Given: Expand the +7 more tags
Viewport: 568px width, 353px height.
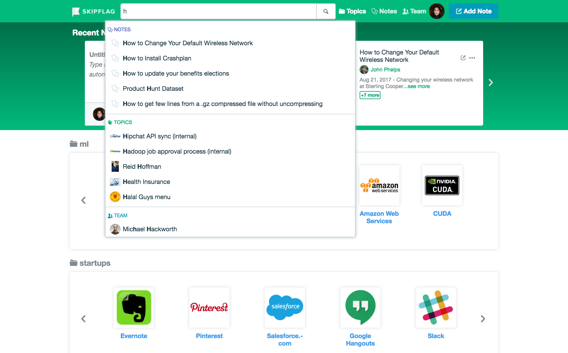Looking at the screenshot, I should (370, 95).
